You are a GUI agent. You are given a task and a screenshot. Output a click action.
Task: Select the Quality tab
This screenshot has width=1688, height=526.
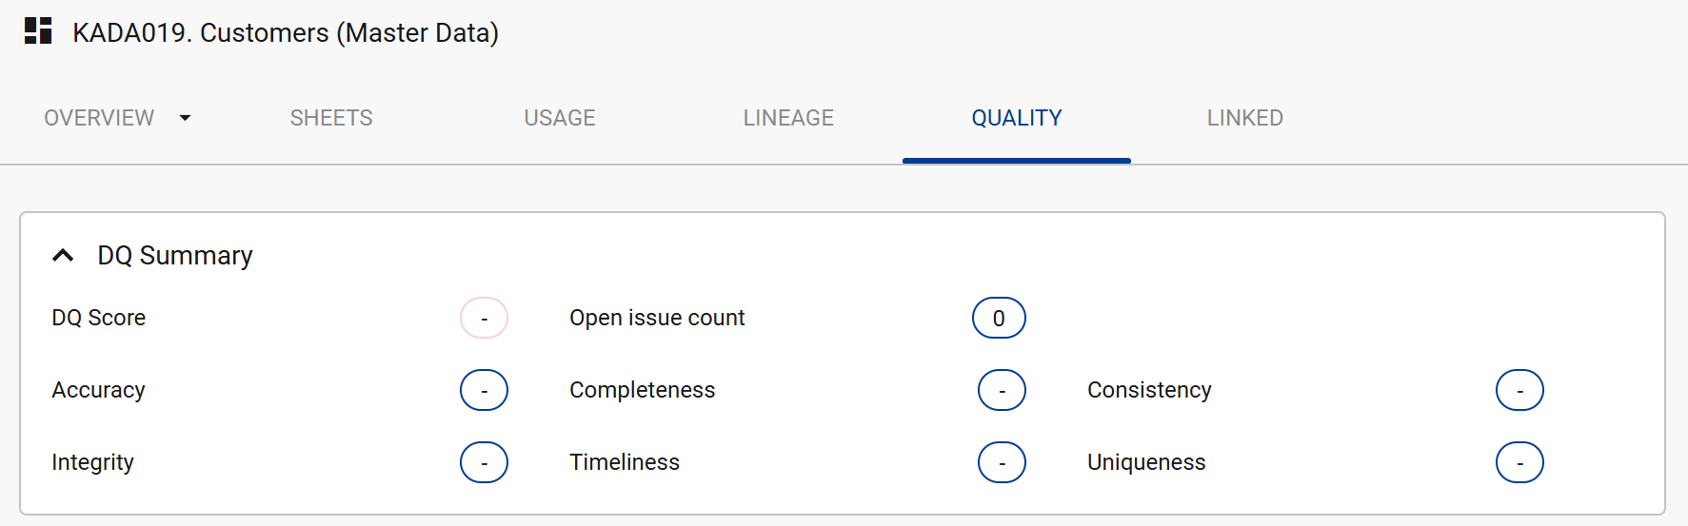click(1017, 118)
